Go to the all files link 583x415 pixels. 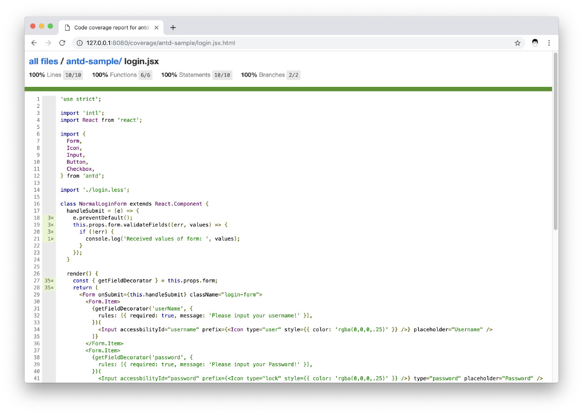43,61
